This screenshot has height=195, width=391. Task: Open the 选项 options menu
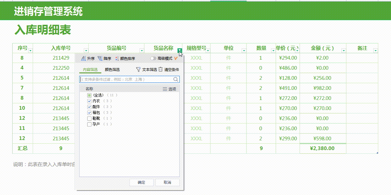coord(169,89)
